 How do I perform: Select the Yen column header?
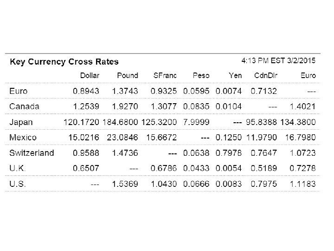click(x=235, y=75)
